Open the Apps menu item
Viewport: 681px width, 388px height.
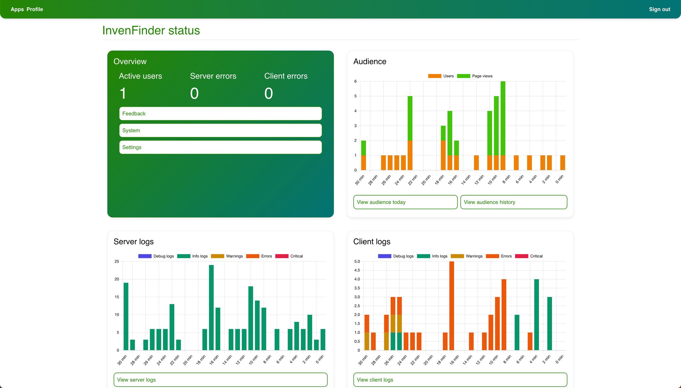pyautogui.click(x=17, y=9)
